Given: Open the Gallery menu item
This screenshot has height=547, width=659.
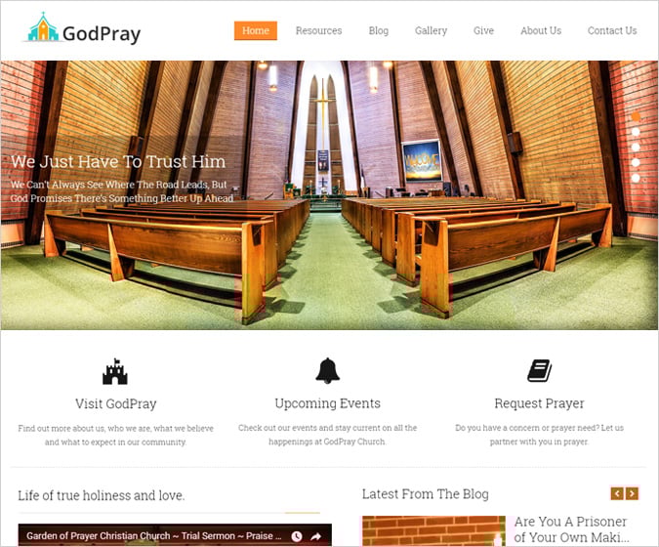Looking at the screenshot, I should click(431, 30).
